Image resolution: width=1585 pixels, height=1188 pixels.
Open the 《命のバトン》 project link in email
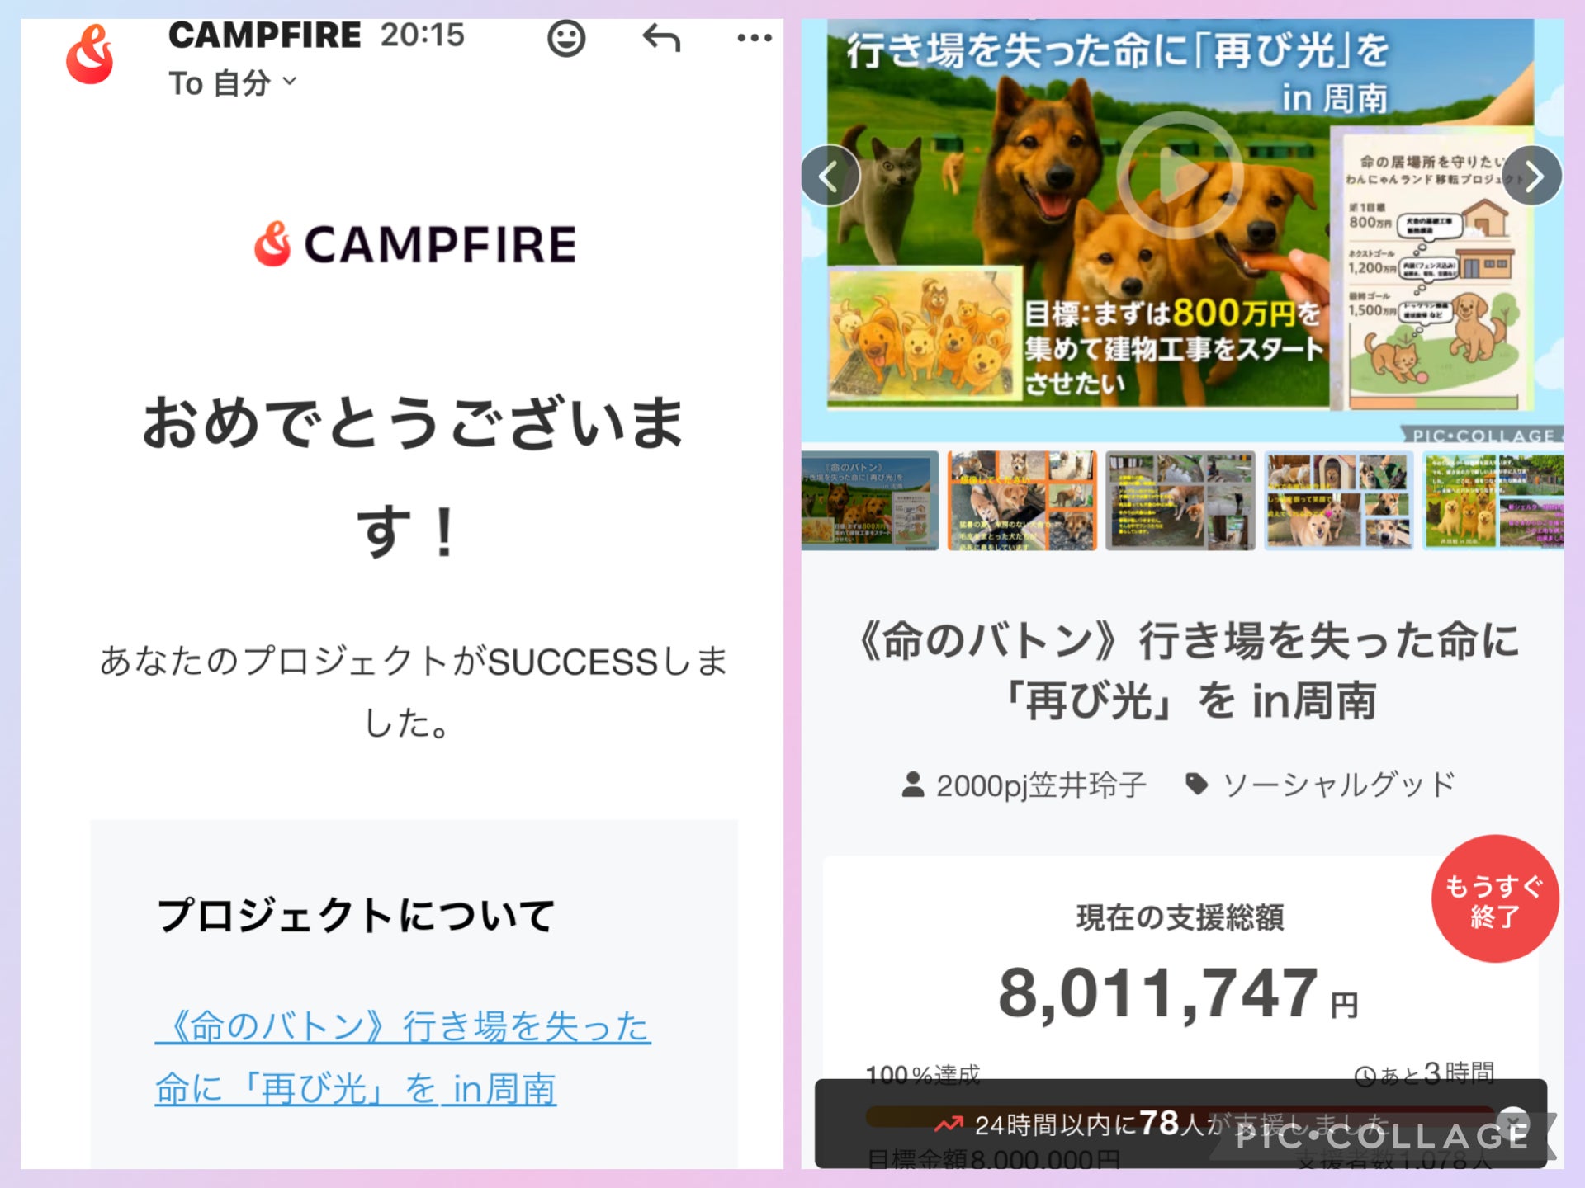[x=403, y=1058]
